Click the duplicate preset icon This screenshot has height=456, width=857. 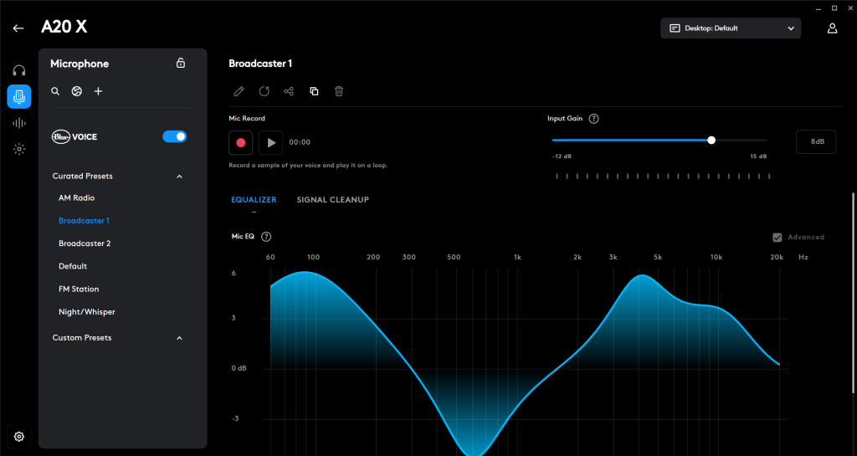(x=314, y=91)
